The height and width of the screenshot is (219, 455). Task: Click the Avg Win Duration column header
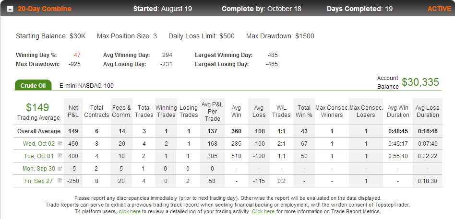pyautogui.click(x=398, y=112)
